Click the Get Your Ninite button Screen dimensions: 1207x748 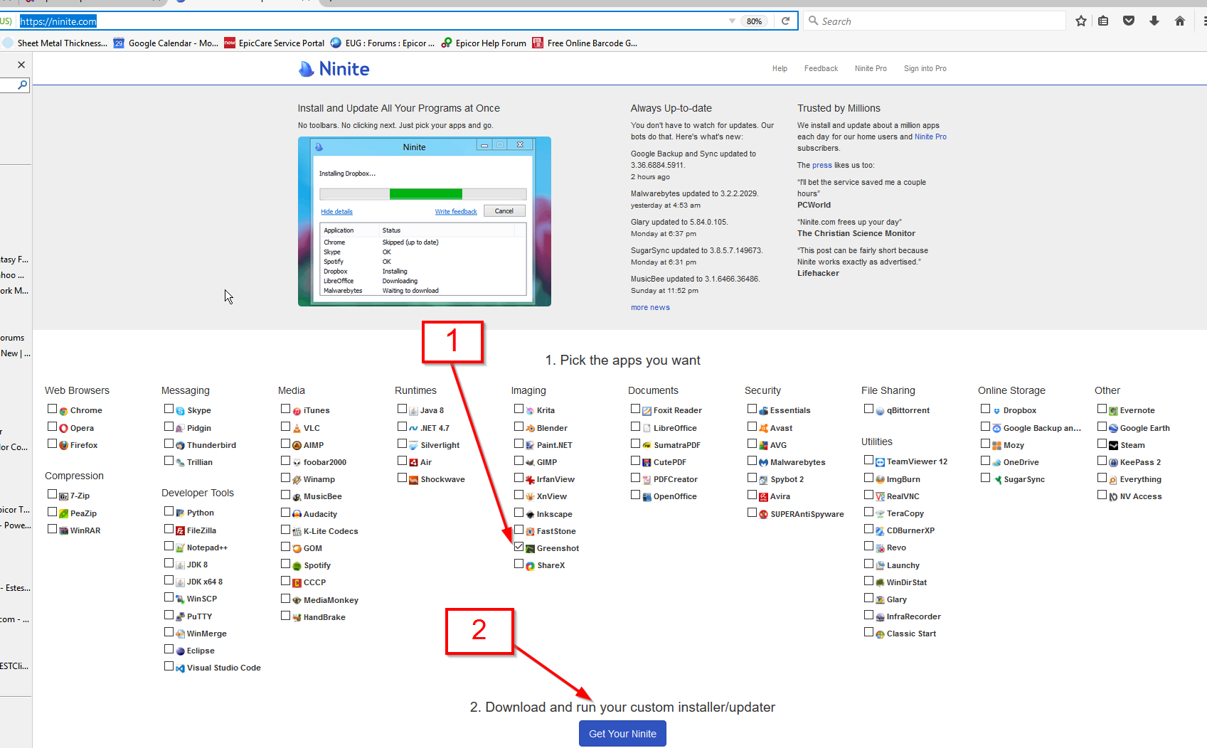pos(622,734)
